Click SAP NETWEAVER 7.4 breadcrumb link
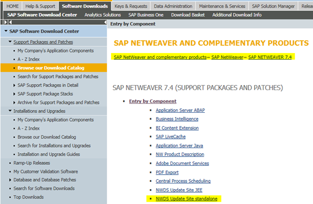 pos(270,57)
